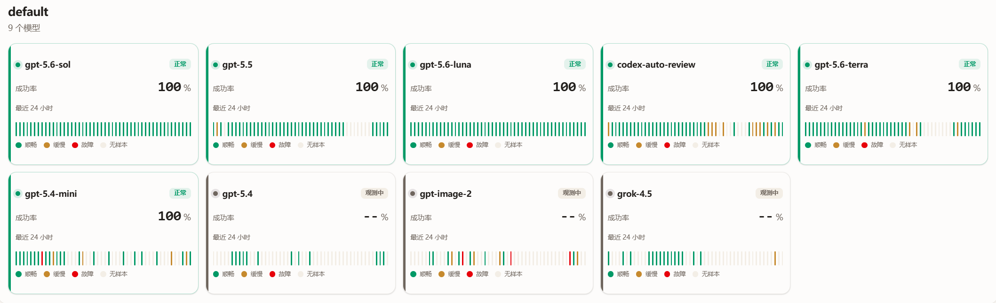Viewport: 996px width, 303px height.
Task: Click the 24-hour status bar chart for gpt-5.5
Action: (x=301, y=129)
